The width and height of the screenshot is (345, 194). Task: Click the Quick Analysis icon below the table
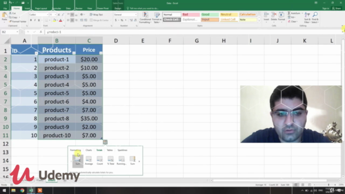pos(105,142)
